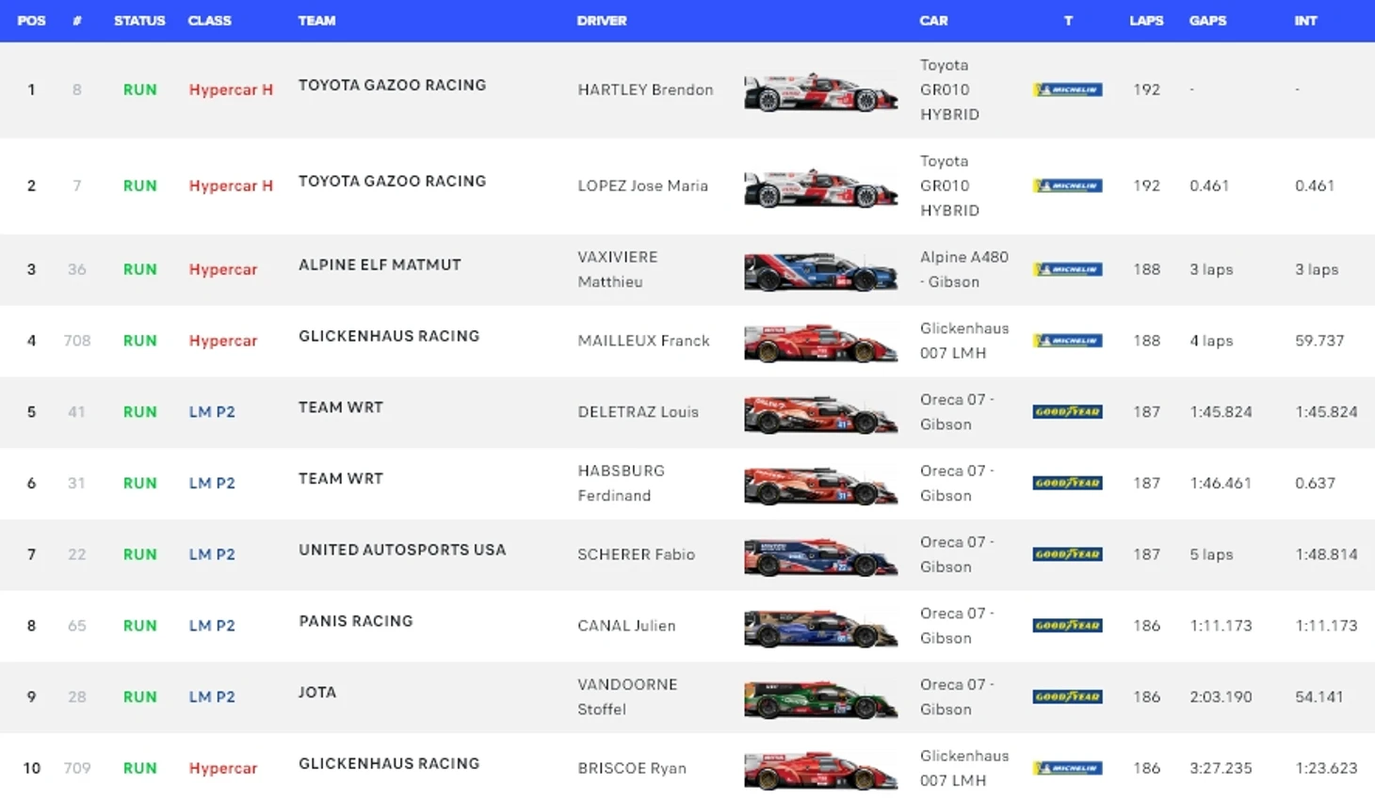Screen dimensions: 1375x799
Task: Click GLICKENHAUS RACING in position 10 row
Action: pos(389,763)
